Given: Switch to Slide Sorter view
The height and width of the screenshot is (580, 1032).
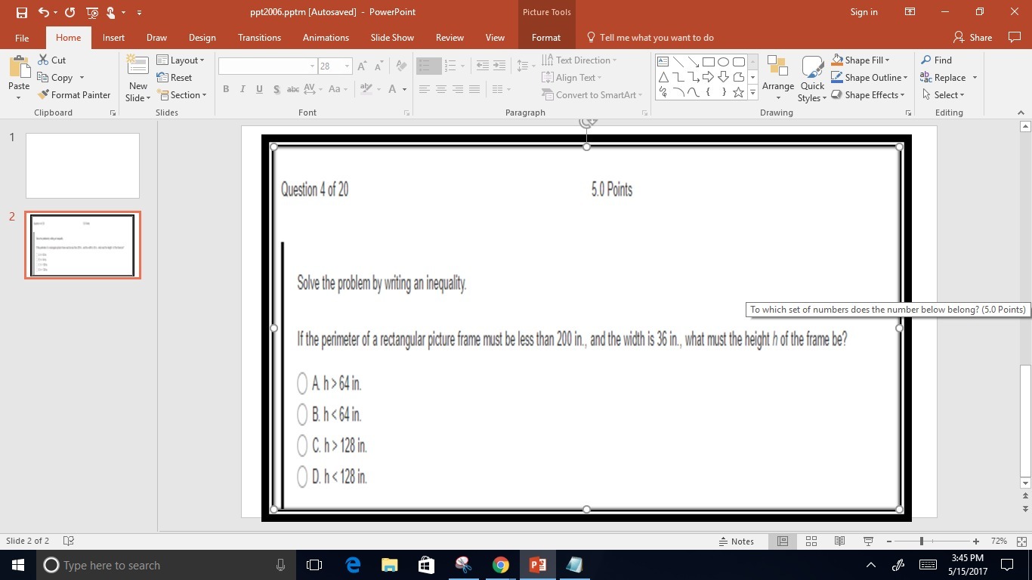Looking at the screenshot, I should click(811, 541).
